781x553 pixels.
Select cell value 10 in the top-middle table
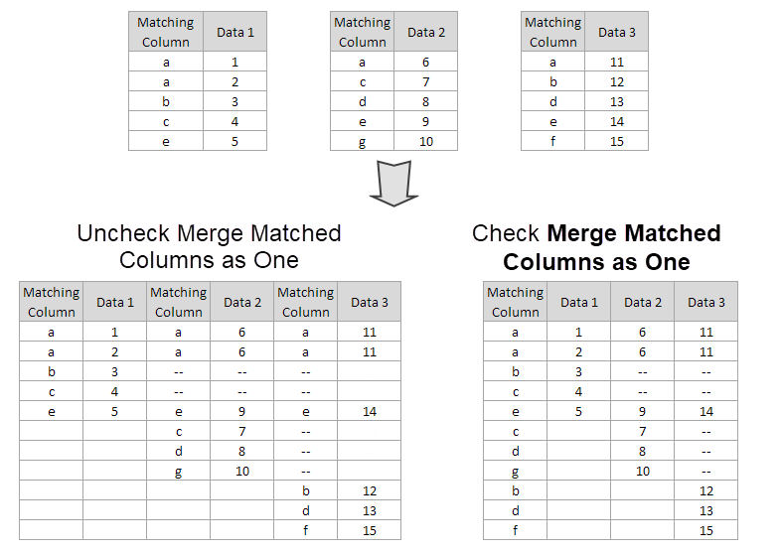pos(426,141)
